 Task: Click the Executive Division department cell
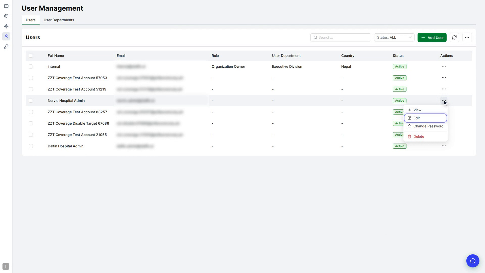(x=287, y=66)
